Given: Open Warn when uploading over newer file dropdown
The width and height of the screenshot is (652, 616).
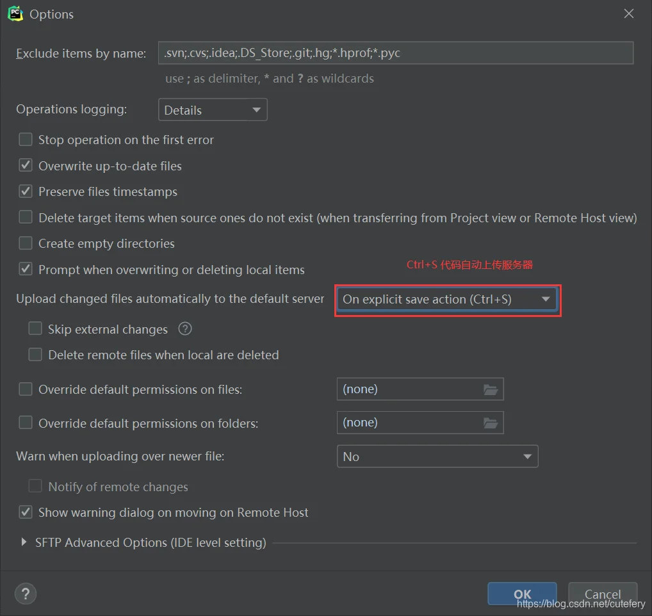Looking at the screenshot, I should (x=437, y=457).
